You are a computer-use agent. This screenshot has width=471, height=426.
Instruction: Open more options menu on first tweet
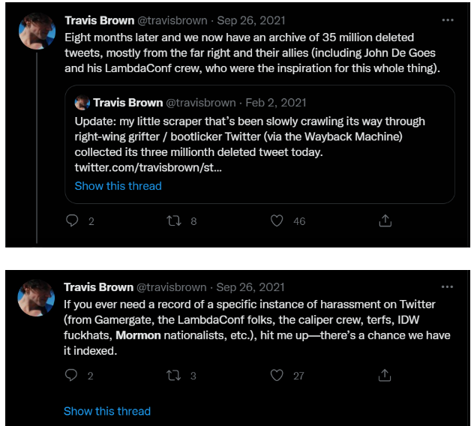448,20
